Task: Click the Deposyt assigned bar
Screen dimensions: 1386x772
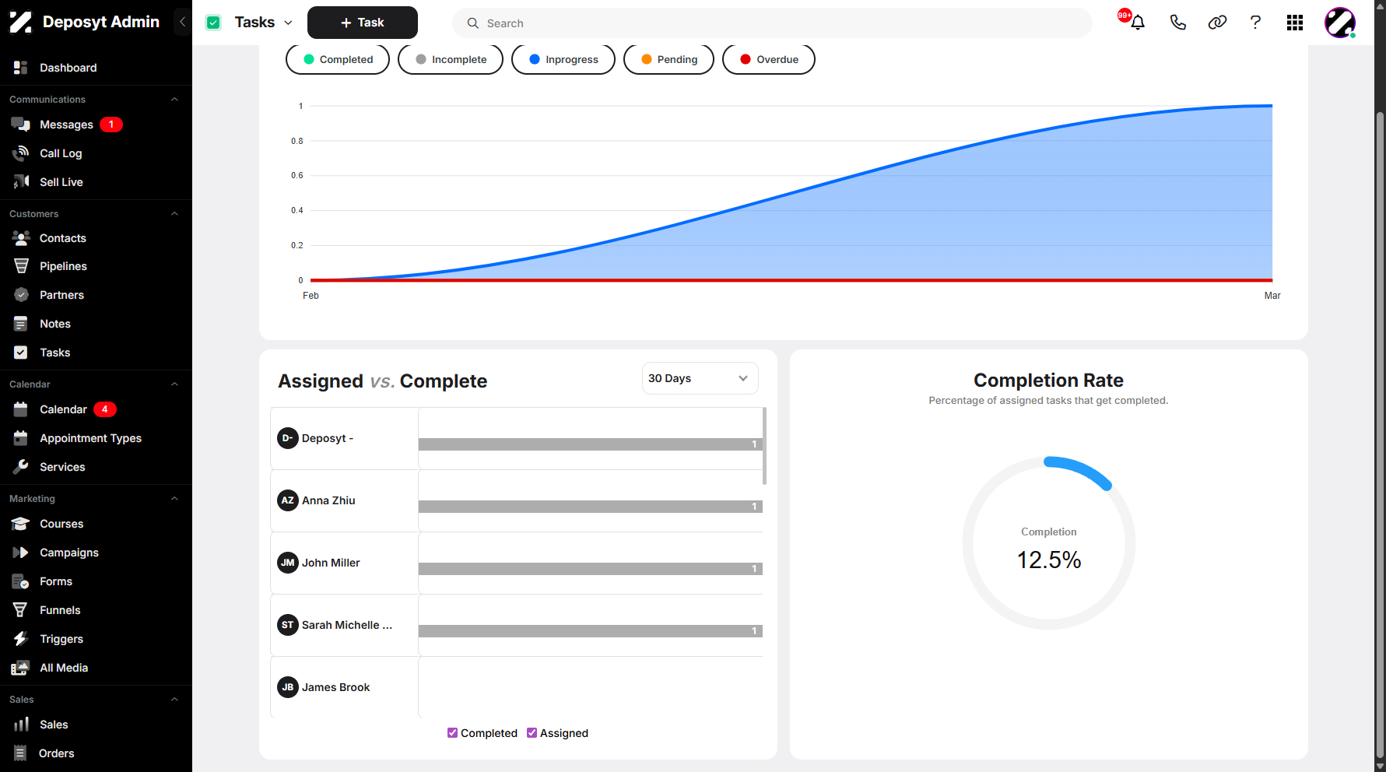Action: [591, 444]
